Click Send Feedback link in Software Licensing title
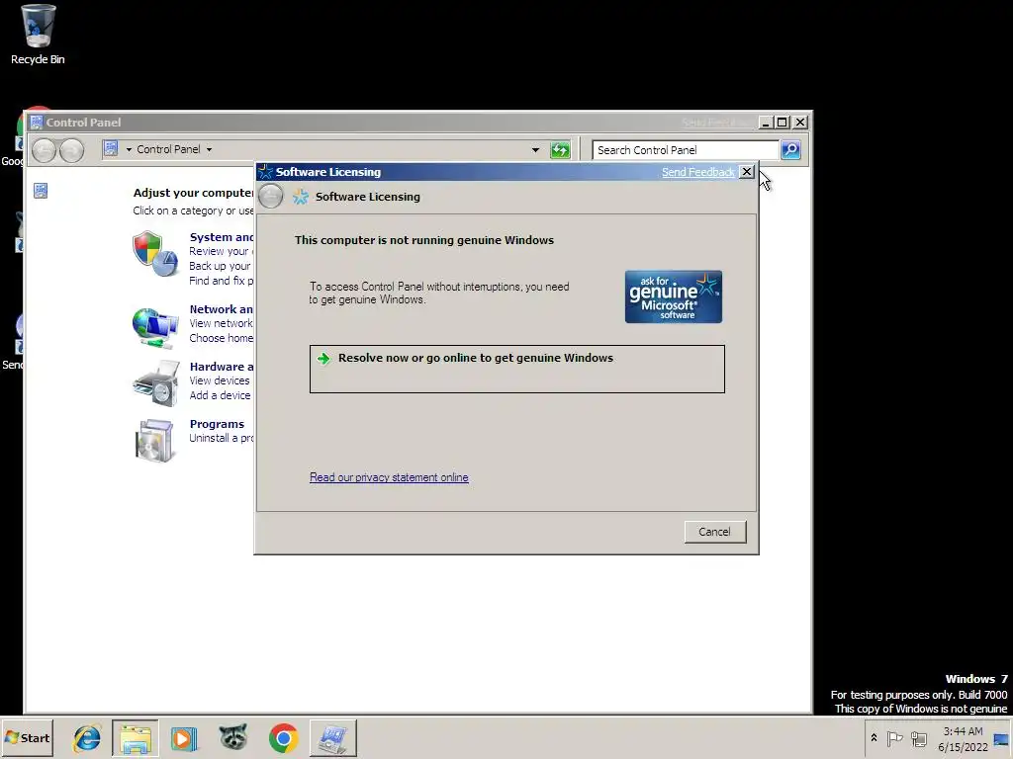This screenshot has height=759, width=1013. tap(697, 172)
